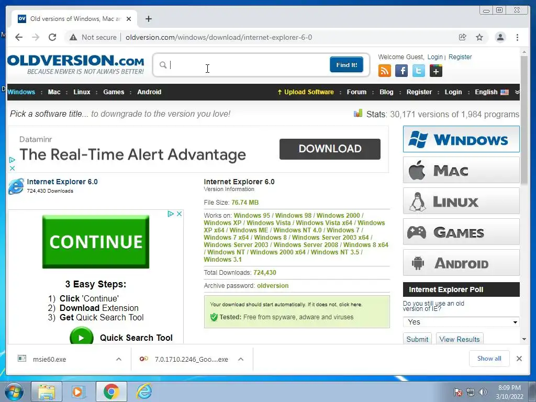Open AdChoices icon on Dataminr ad
The width and height of the screenshot is (536, 402).
coord(12,160)
